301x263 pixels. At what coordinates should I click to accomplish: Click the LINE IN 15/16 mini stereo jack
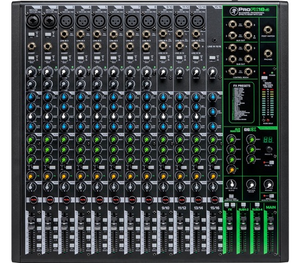coord(214,40)
